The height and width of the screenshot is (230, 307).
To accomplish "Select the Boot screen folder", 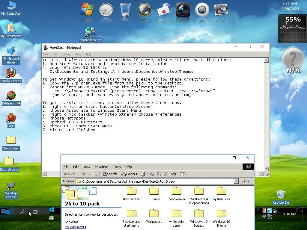I will click(132, 194).
